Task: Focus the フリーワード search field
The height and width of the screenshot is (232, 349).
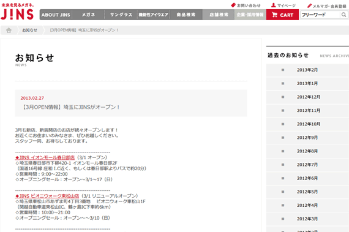Action: (x=320, y=15)
